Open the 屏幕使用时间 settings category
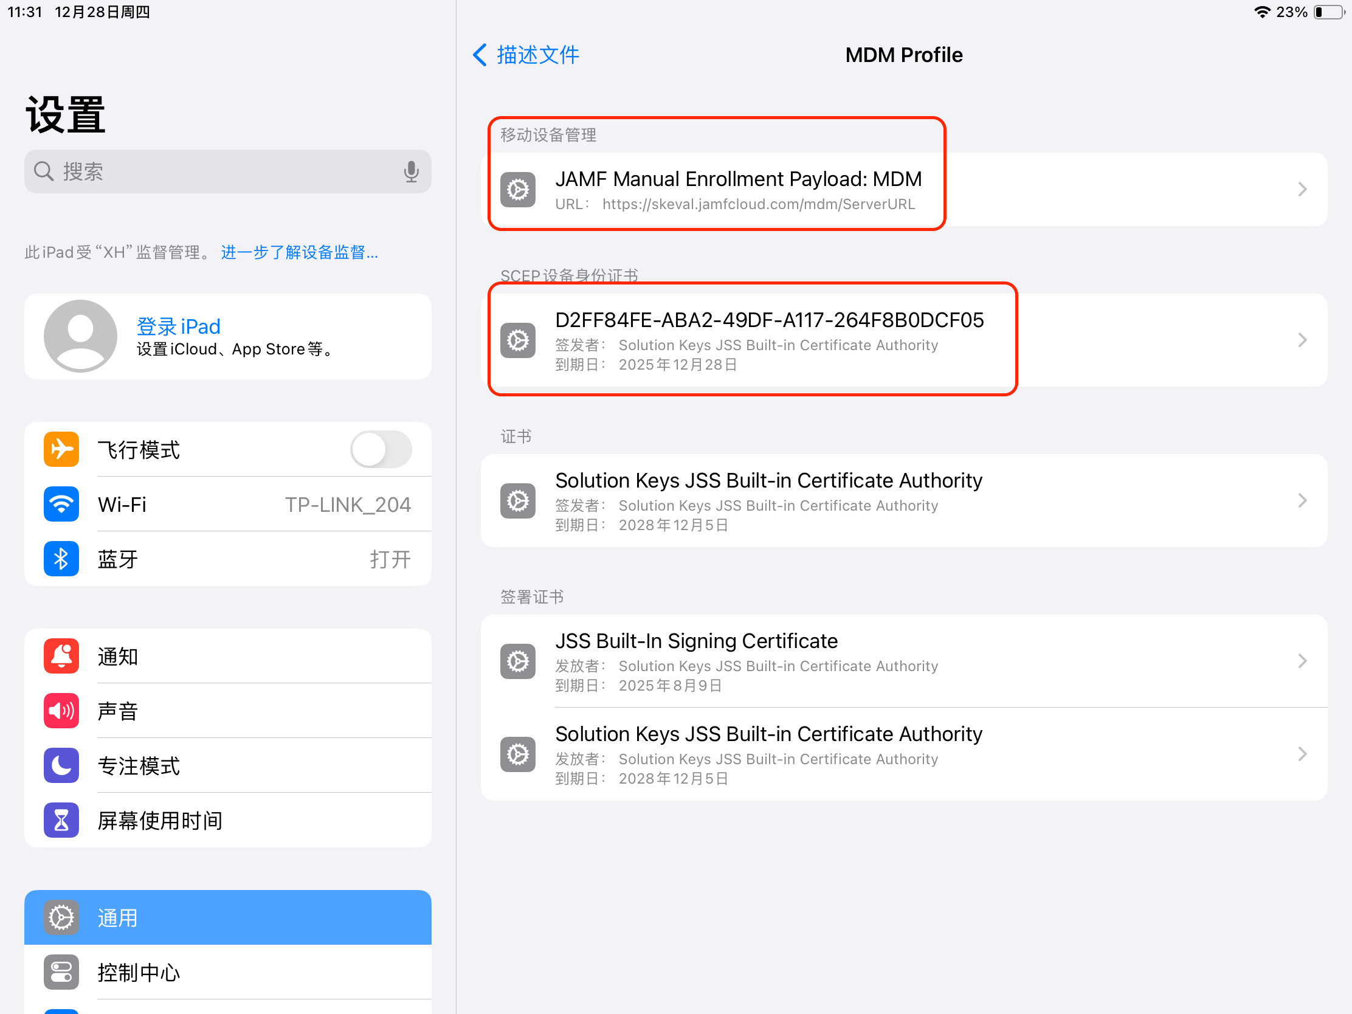Screen dimensions: 1352x1014 (228, 820)
